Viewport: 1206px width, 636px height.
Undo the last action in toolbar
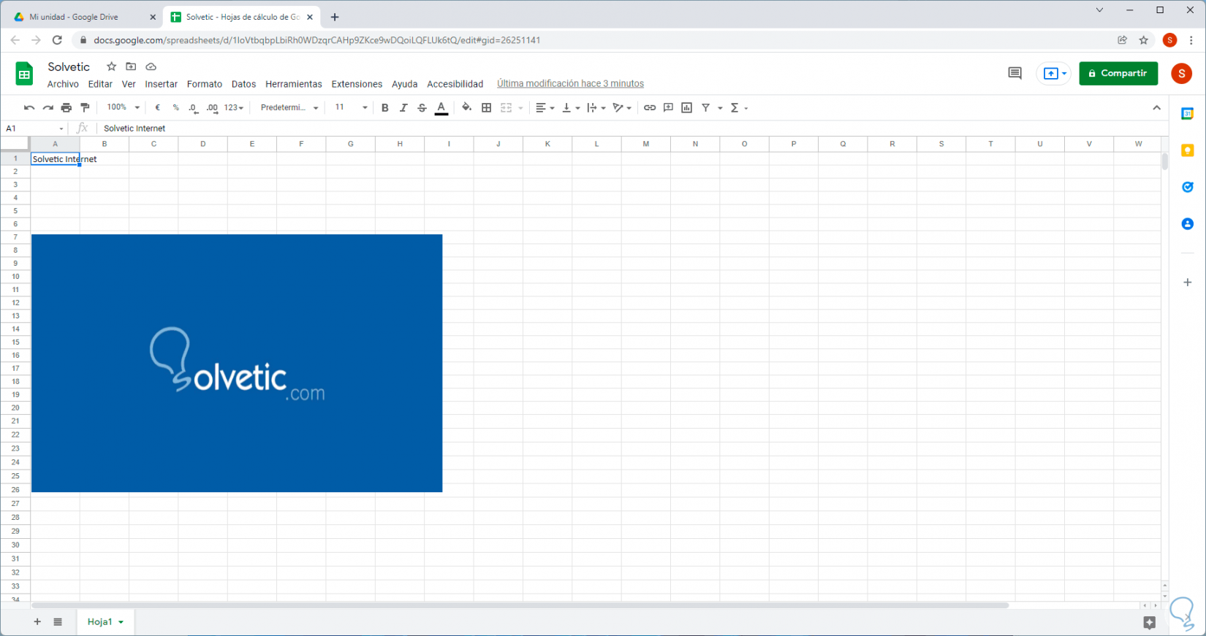pyautogui.click(x=29, y=108)
